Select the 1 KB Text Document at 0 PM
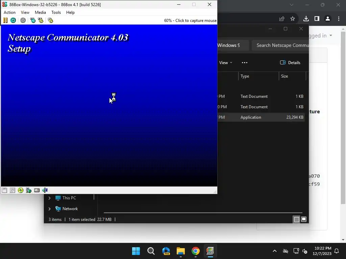The width and height of the screenshot is (346, 259). tap(261, 107)
